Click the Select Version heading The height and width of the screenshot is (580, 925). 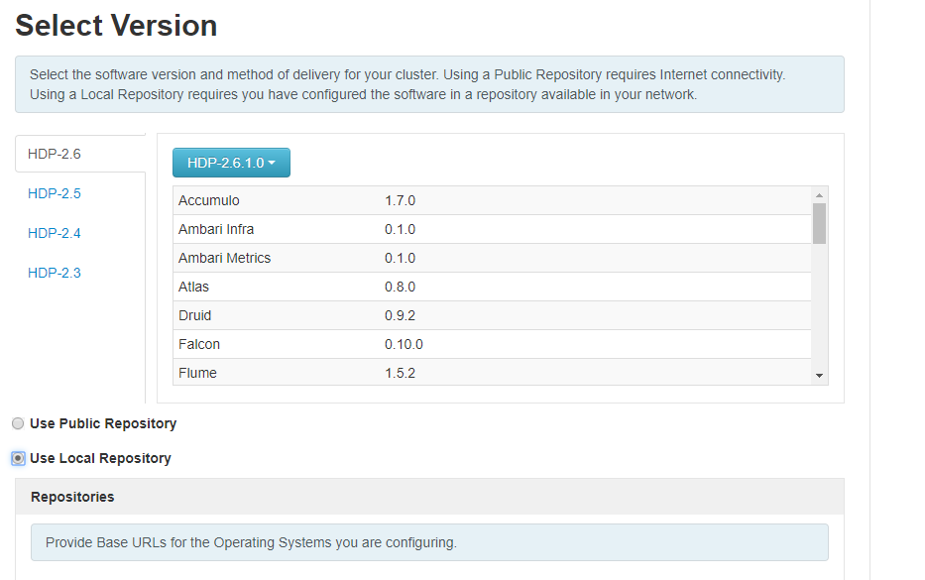116,26
